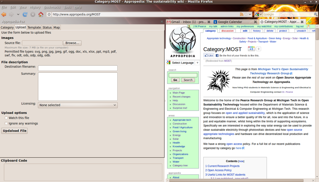Screen dimensions: 319x182
Task: Open the Google search engine selector
Action: [x=259, y=14]
